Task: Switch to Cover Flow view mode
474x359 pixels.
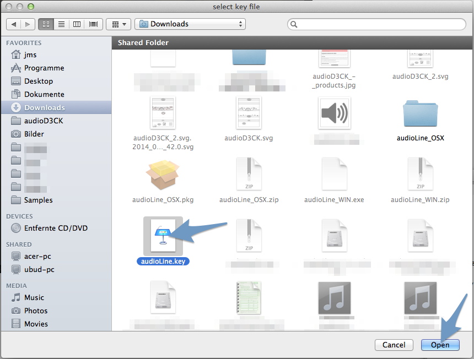Action: coord(93,24)
